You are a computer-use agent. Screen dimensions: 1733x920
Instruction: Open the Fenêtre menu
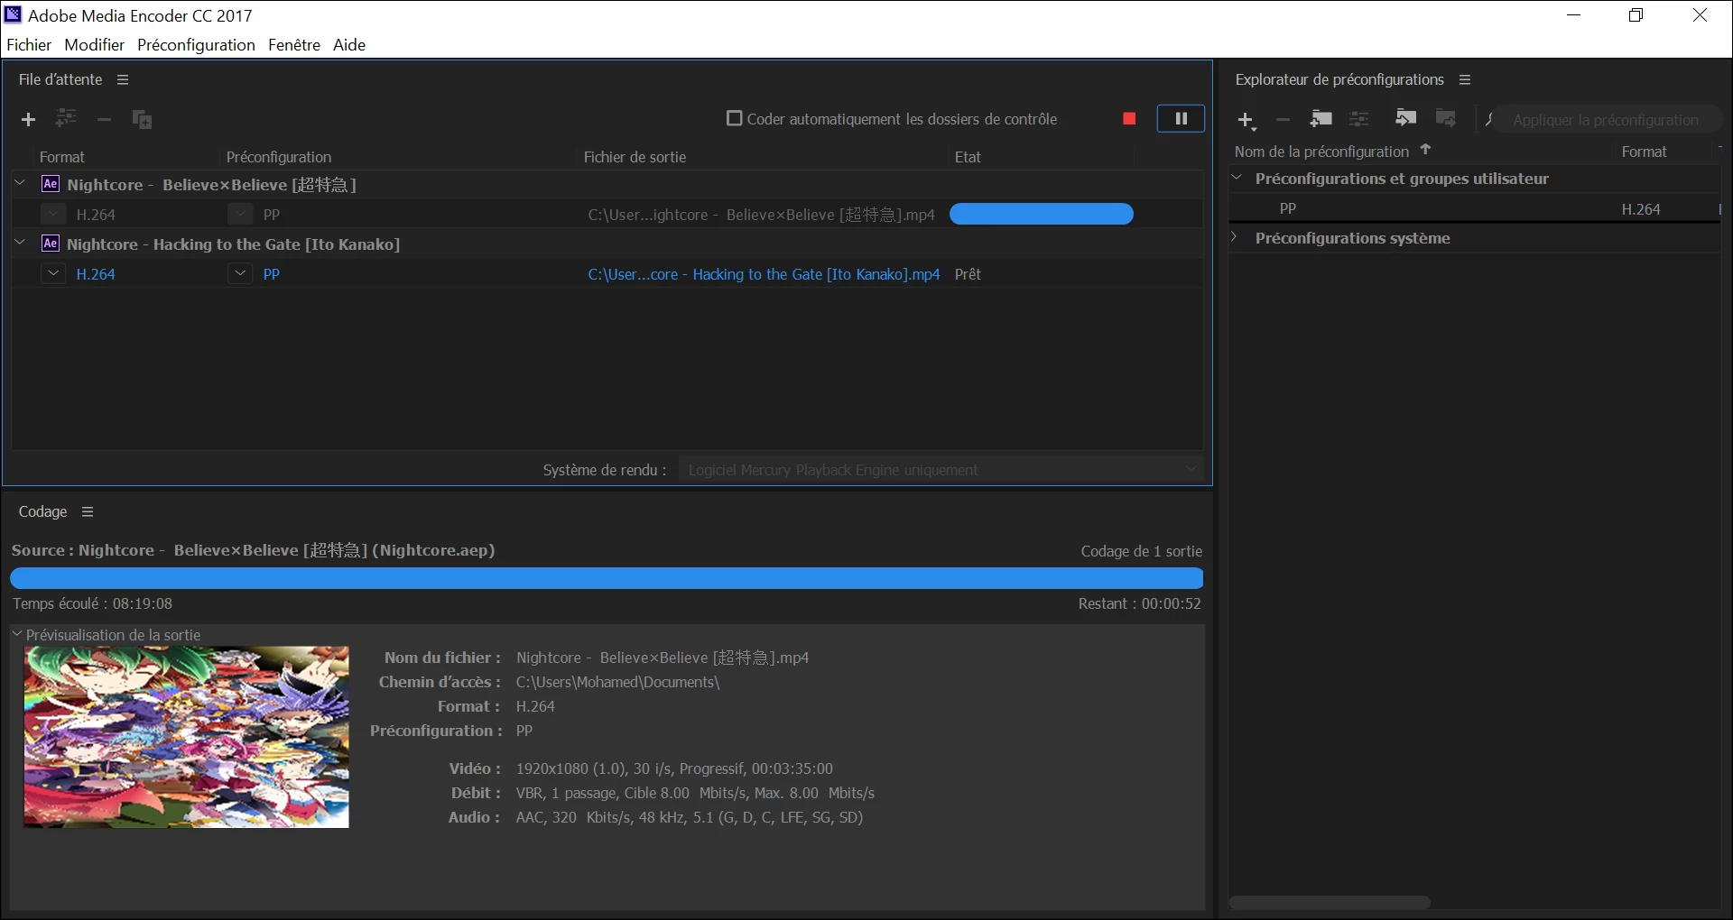[x=293, y=45]
